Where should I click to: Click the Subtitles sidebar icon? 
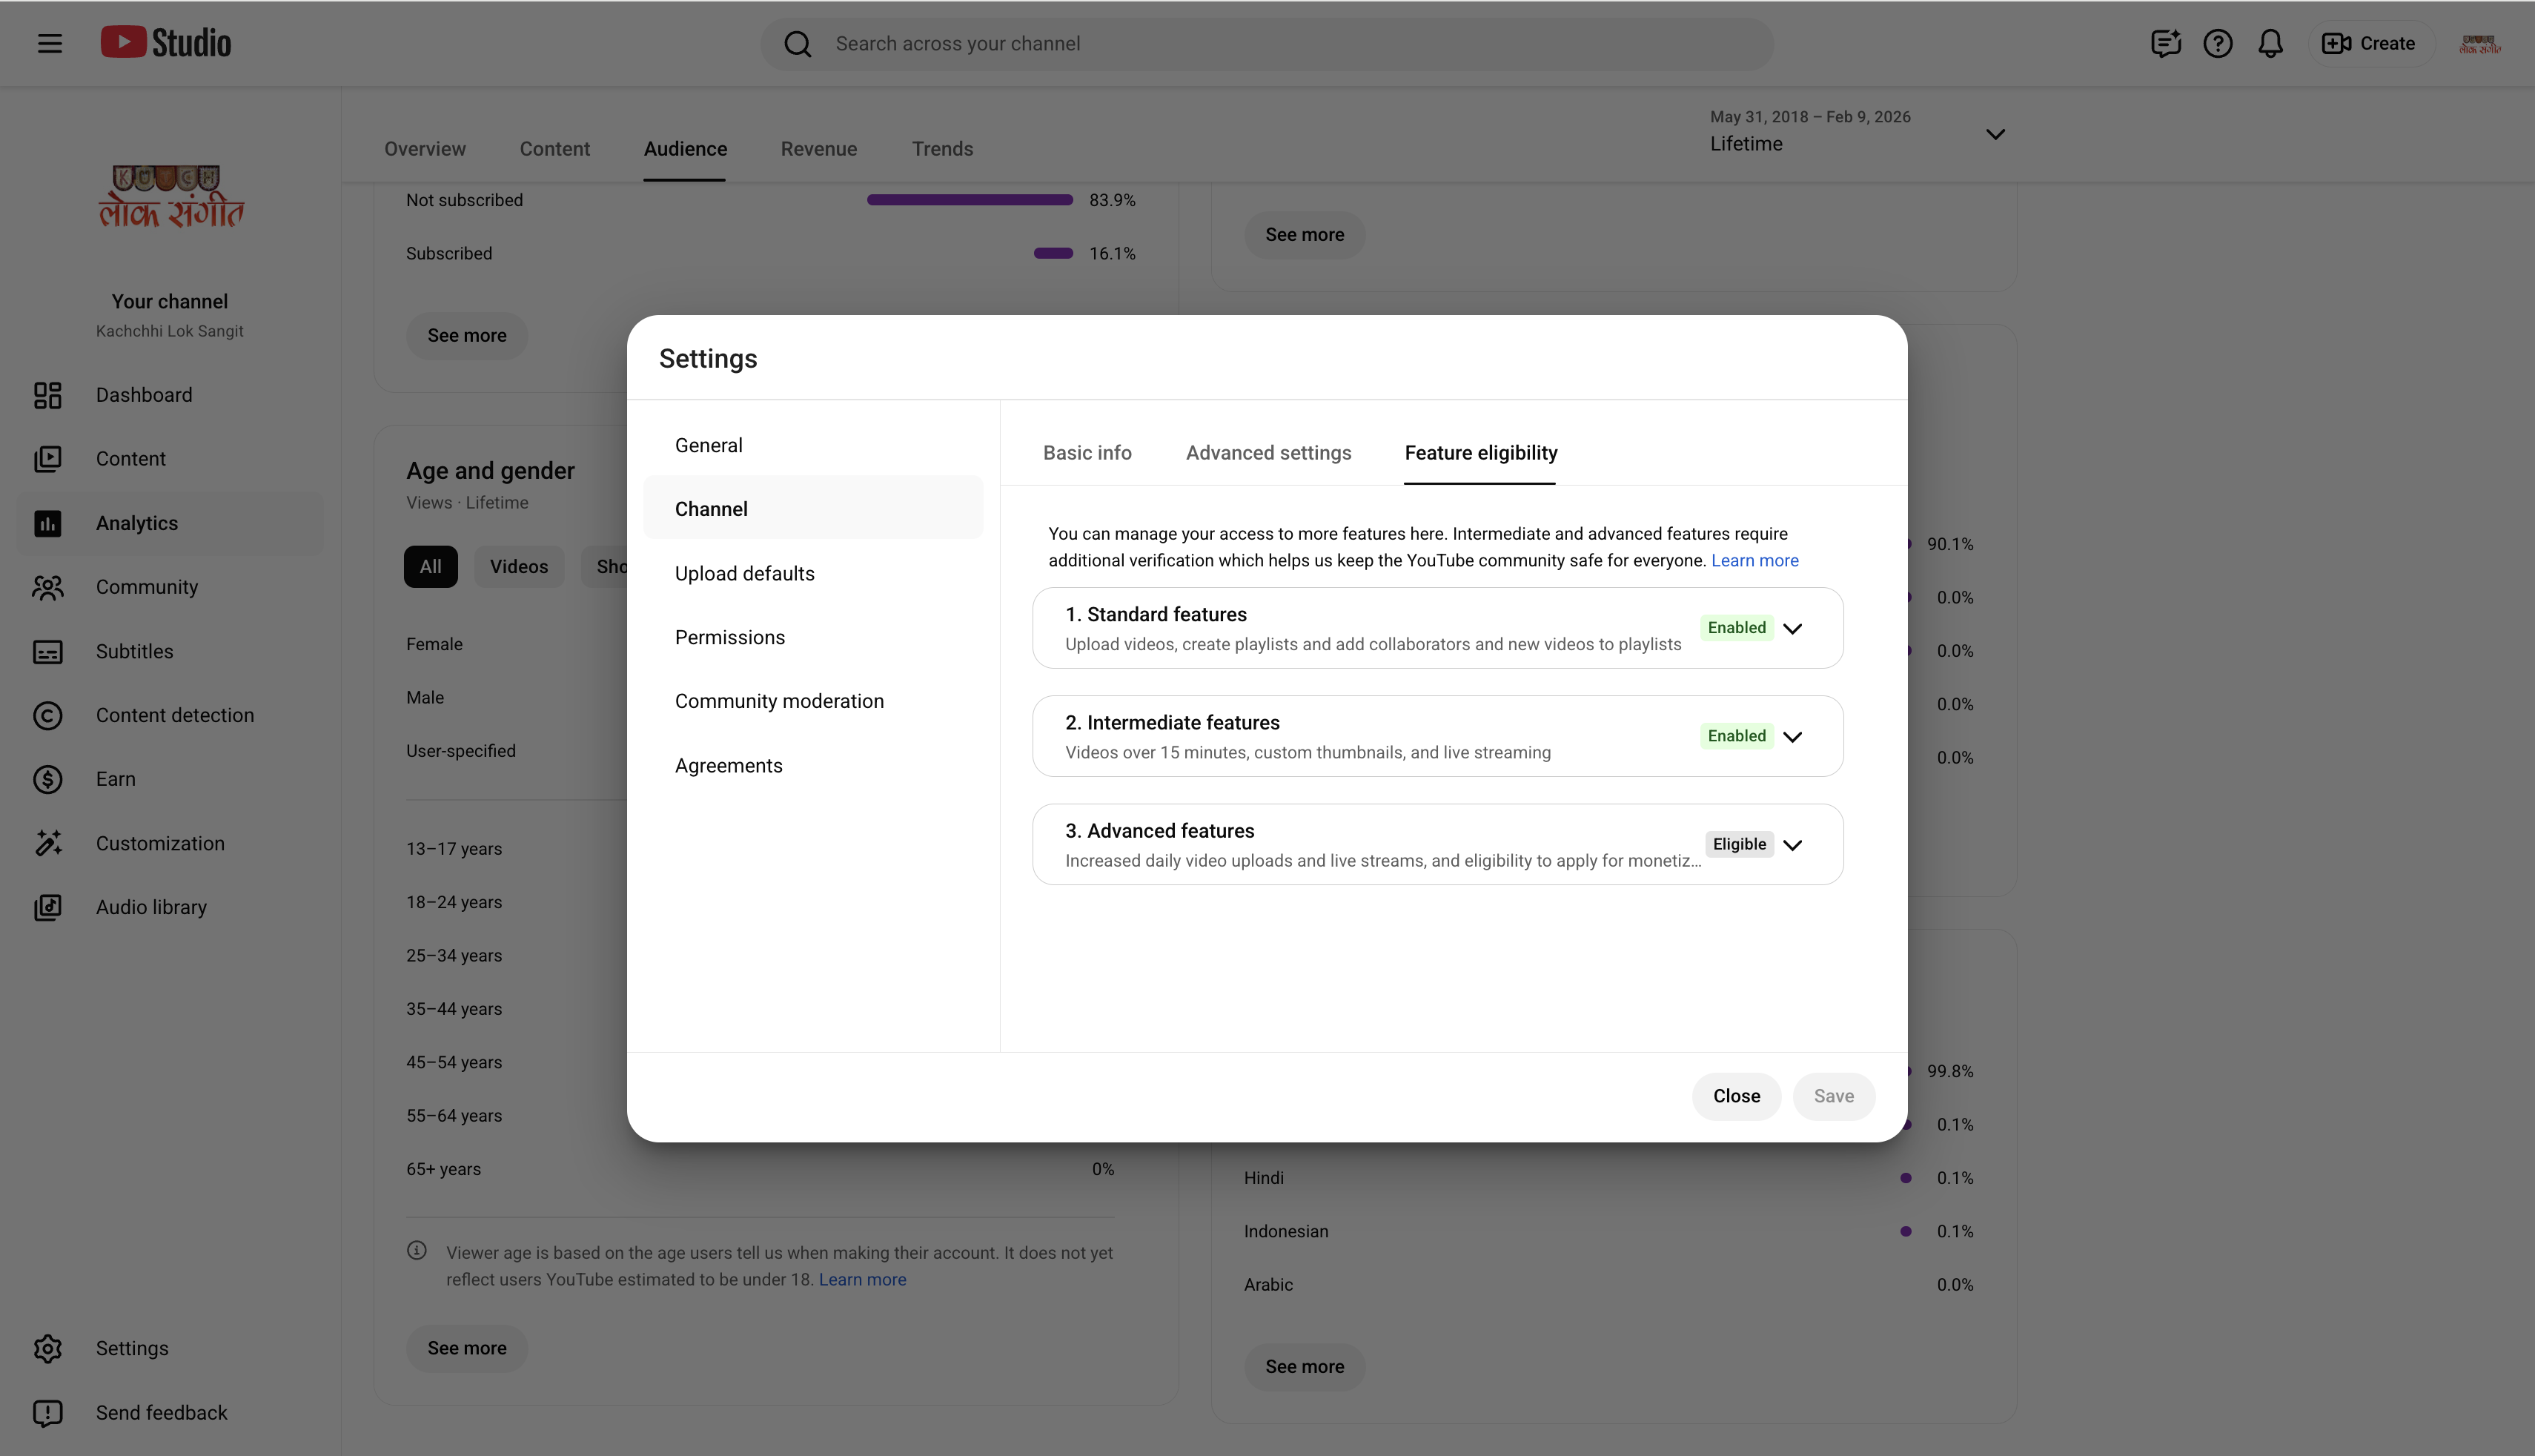point(48,651)
